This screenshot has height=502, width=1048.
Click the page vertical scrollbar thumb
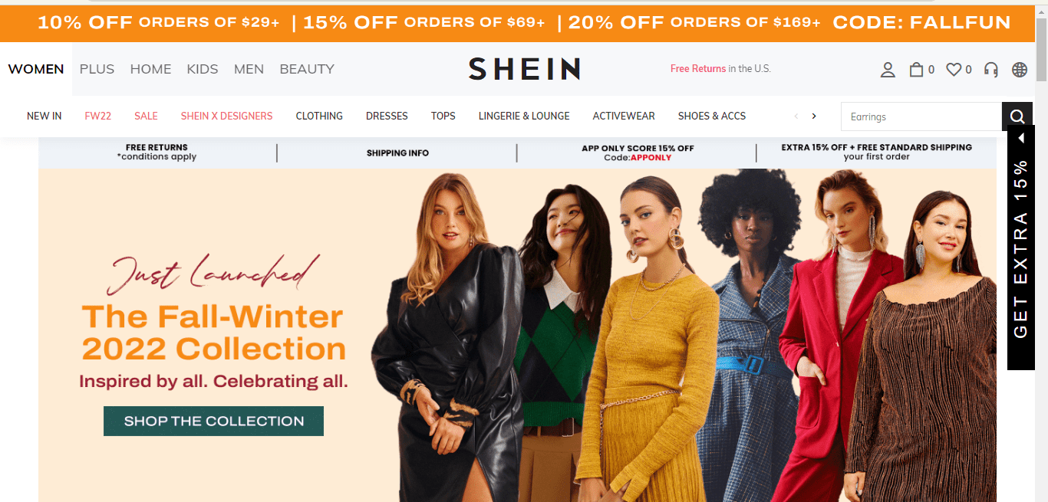(1041, 50)
